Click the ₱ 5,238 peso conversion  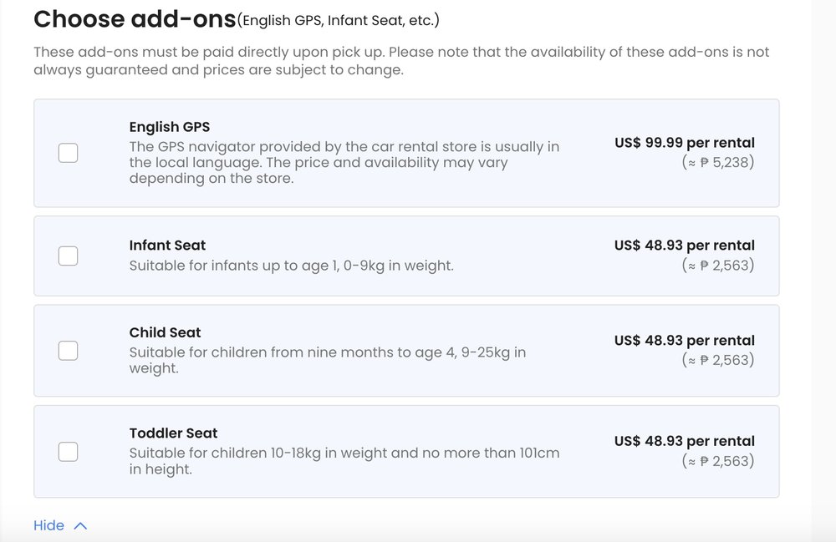click(x=718, y=162)
